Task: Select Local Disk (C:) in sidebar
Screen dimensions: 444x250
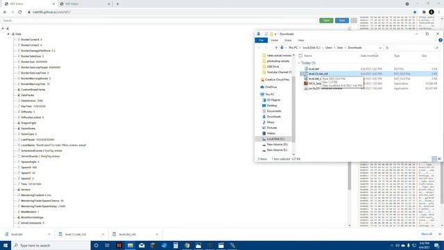Action: [x=273, y=139]
